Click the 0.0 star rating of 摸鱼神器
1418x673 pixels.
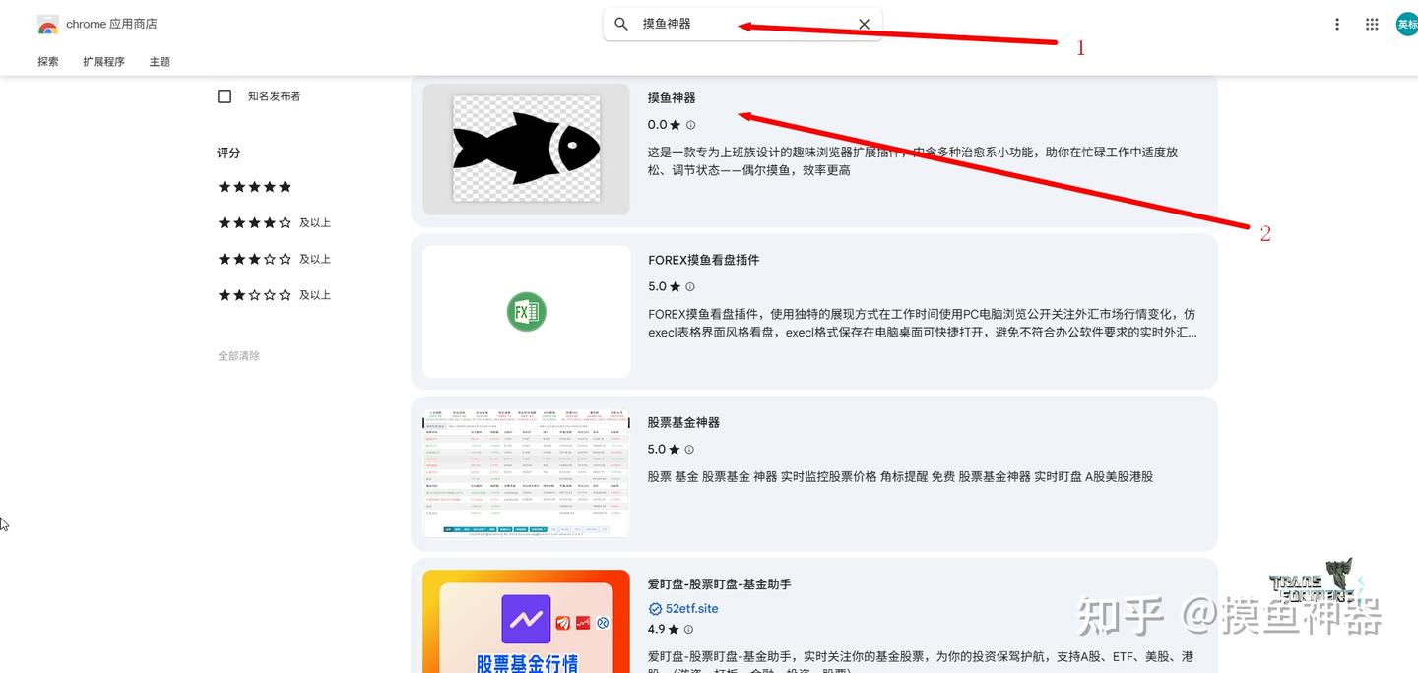[x=664, y=125]
